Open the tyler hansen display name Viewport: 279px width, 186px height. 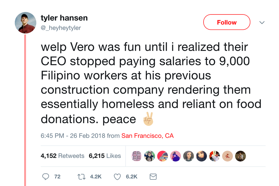pos(64,18)
